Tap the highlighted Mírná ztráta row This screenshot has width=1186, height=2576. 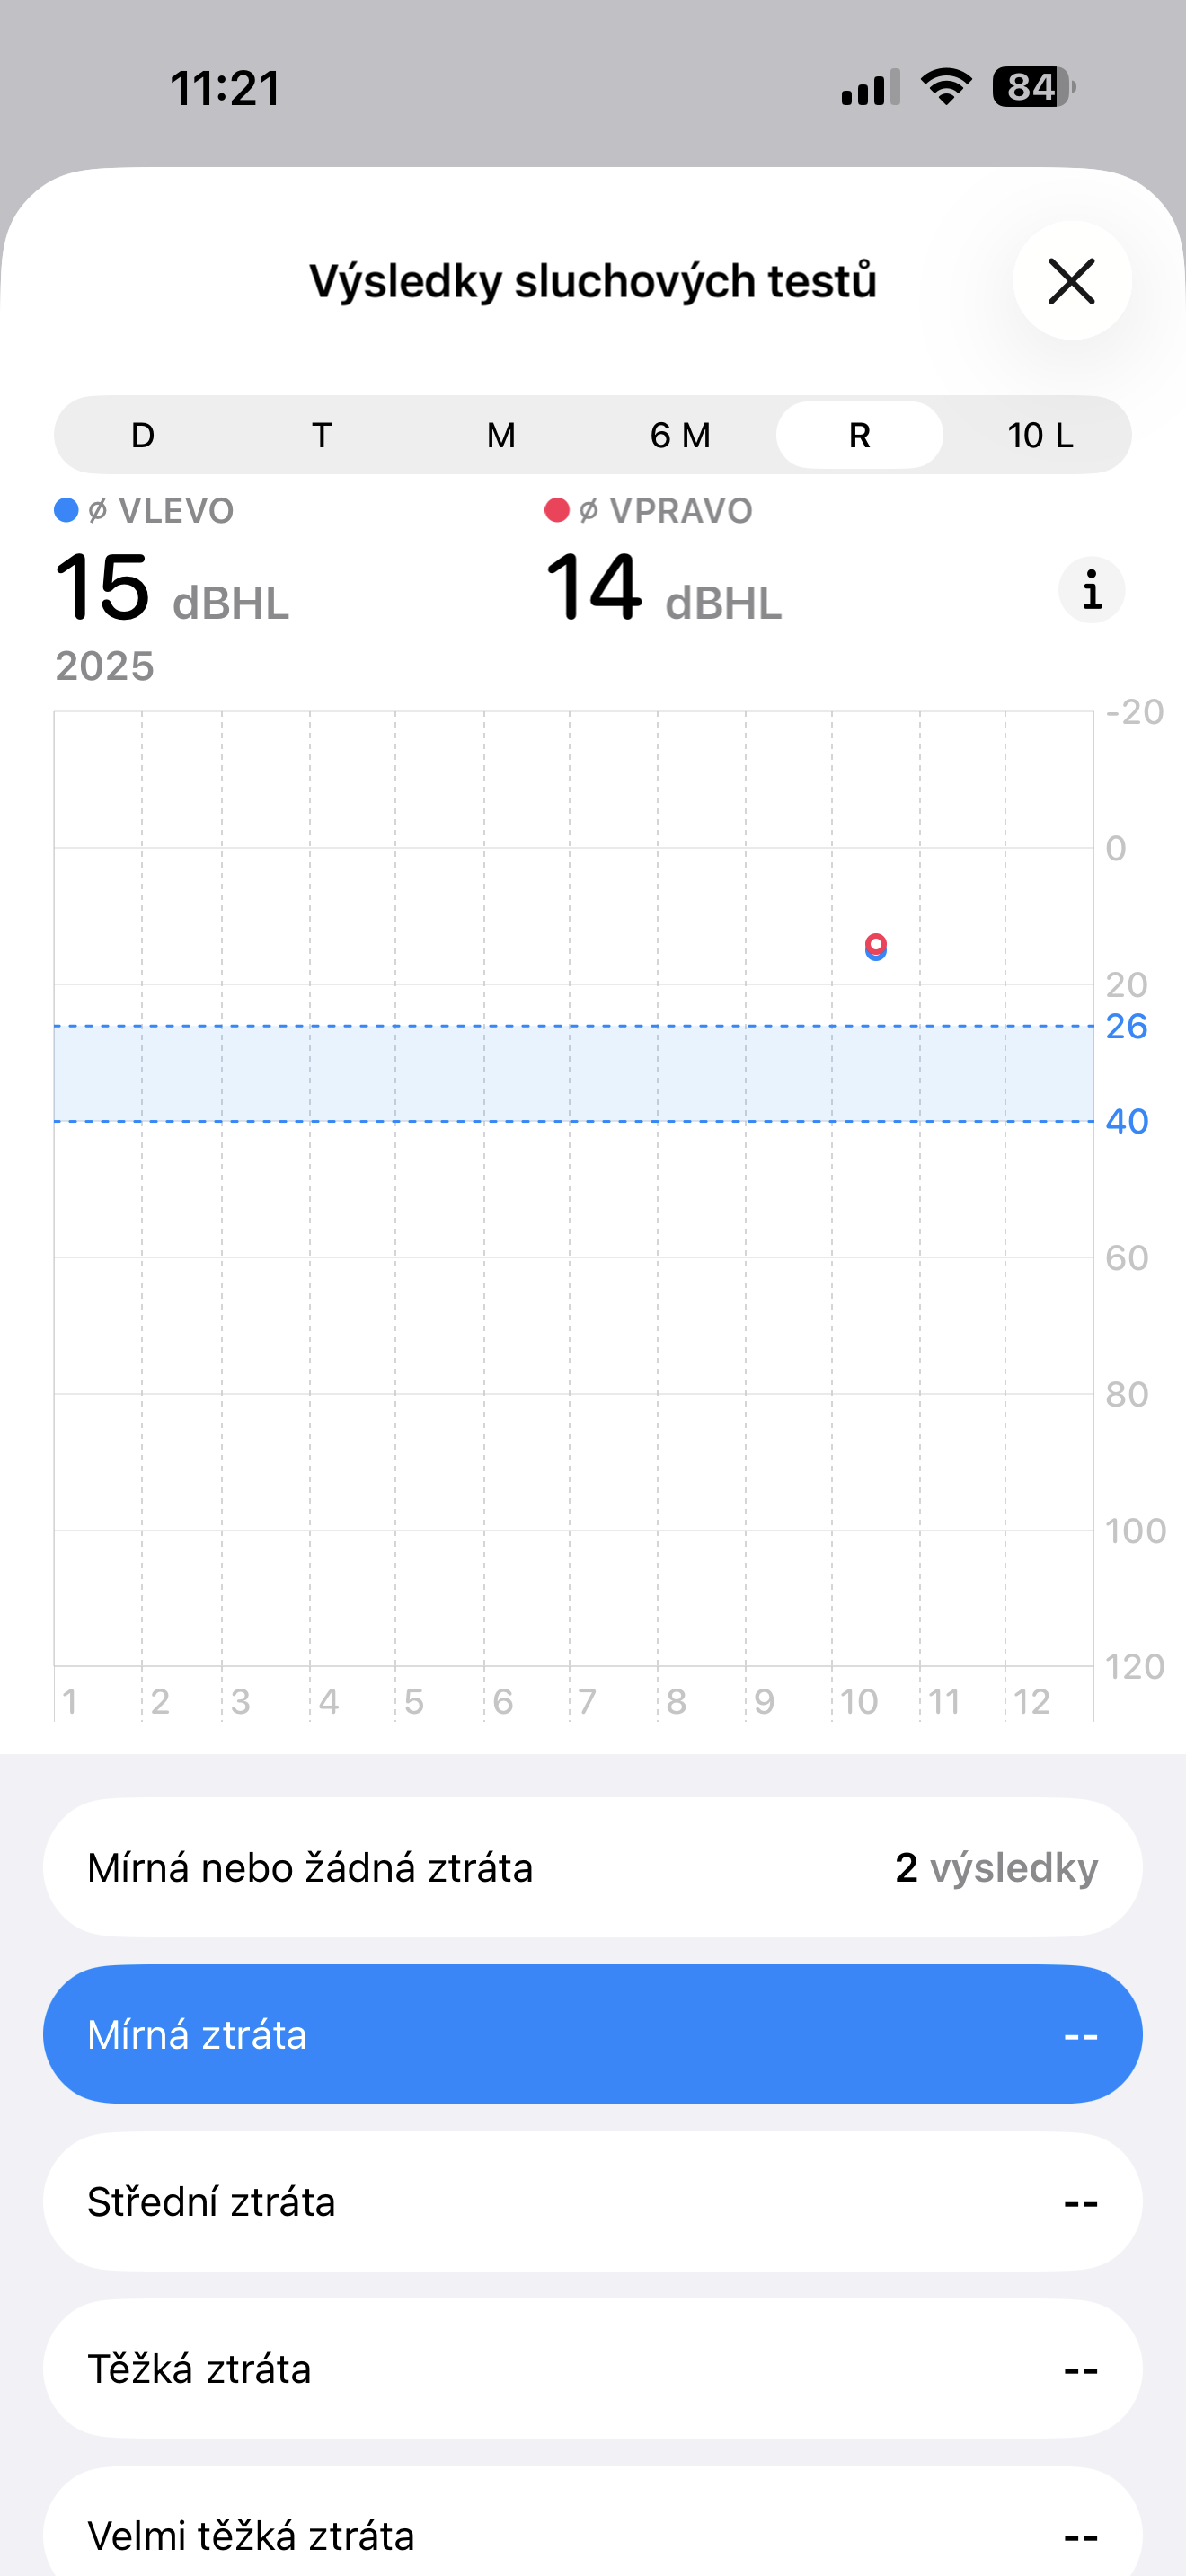592,2034
